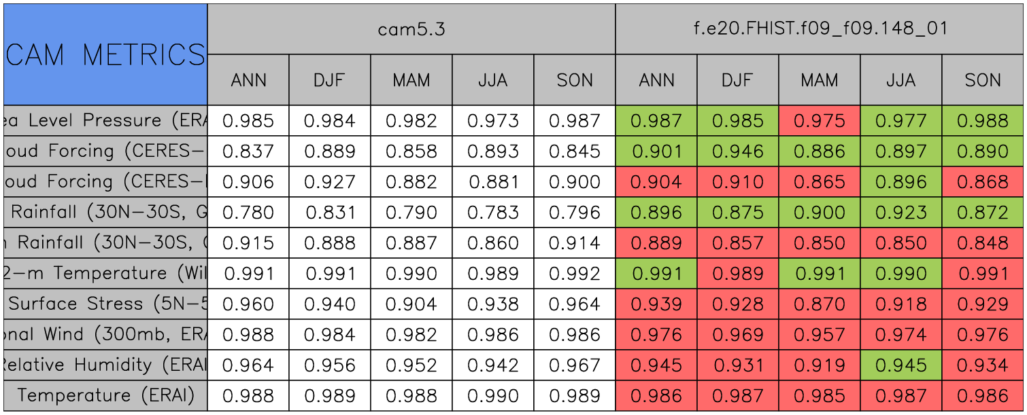Select the Temperature (ERAI) row label
This screenshot has width=1027, height=415.
coord(105,396)
